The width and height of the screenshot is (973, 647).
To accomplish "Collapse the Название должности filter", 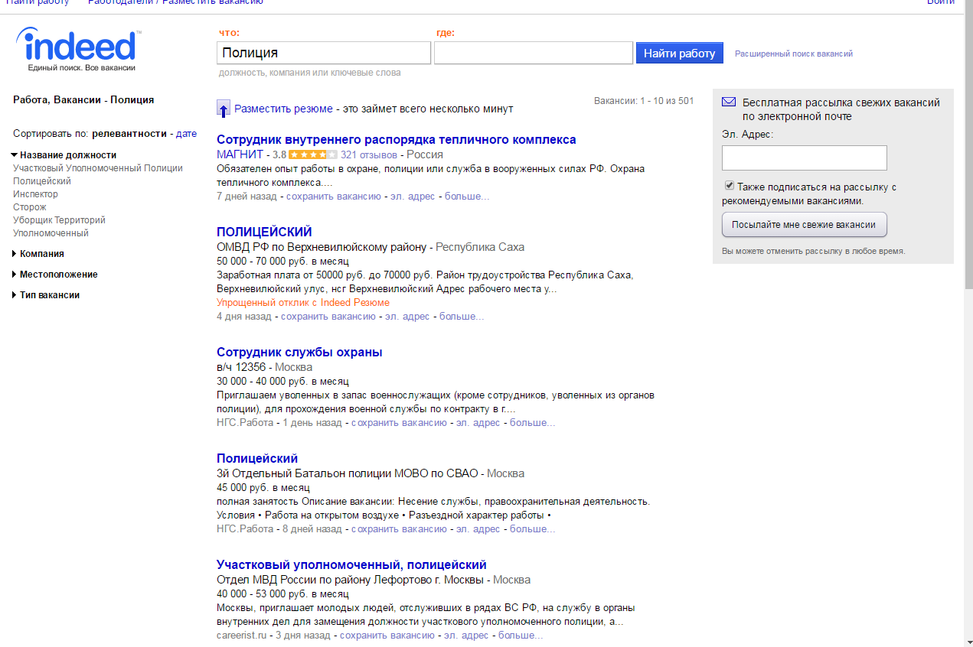I will 15,155.
